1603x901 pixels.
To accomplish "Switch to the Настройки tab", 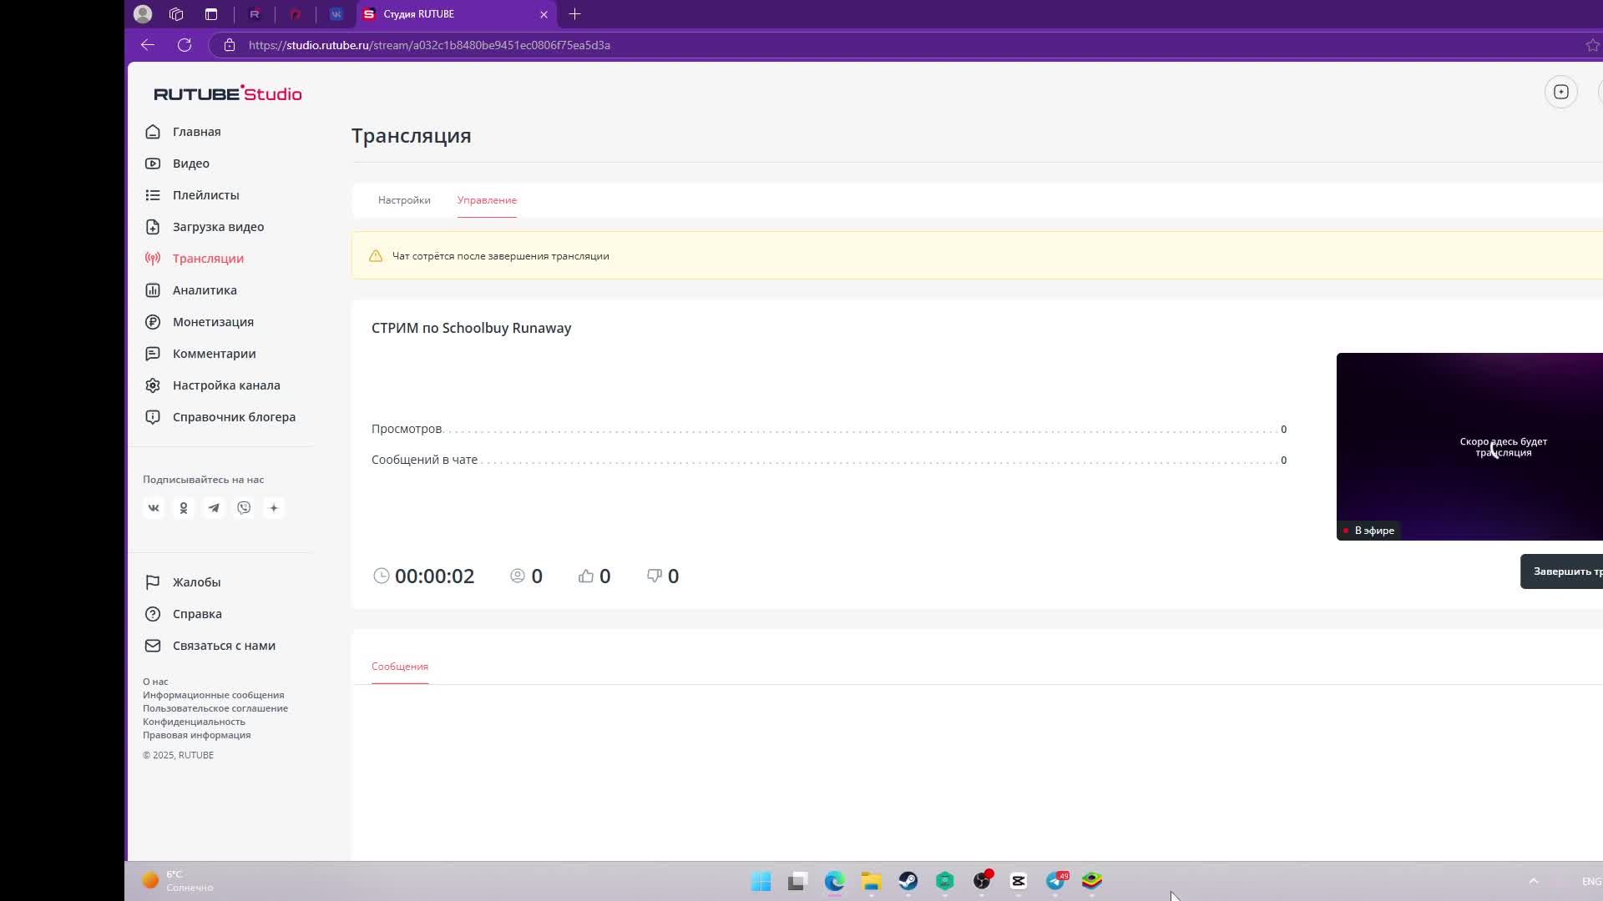I will (x=404, y=200).
